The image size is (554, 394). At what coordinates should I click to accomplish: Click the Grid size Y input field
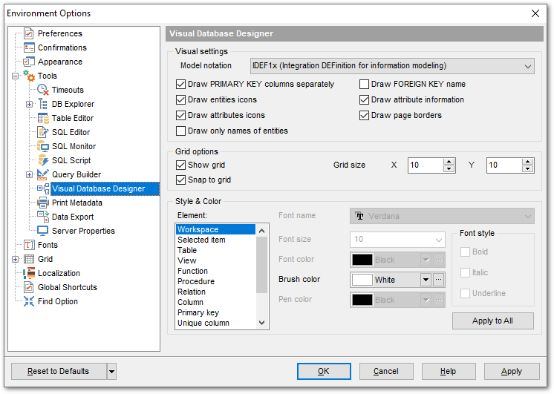(504, 165)
